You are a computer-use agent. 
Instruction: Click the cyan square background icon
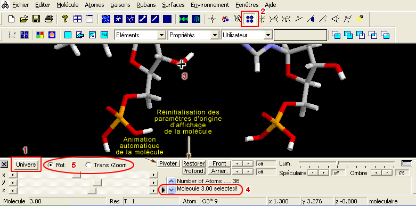pos(68,35)
